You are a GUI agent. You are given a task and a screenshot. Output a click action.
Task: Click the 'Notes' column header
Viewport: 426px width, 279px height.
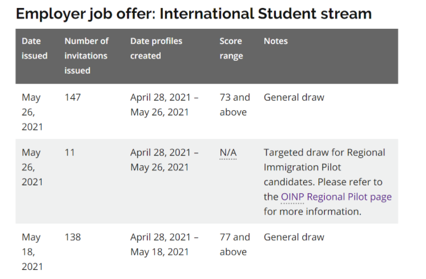point(275,41)
